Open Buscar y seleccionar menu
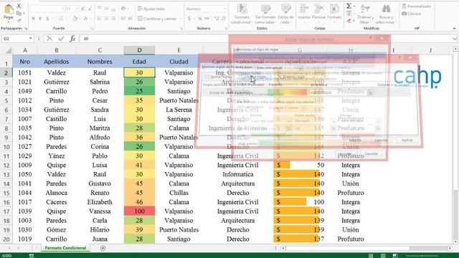 pos(386,14)
